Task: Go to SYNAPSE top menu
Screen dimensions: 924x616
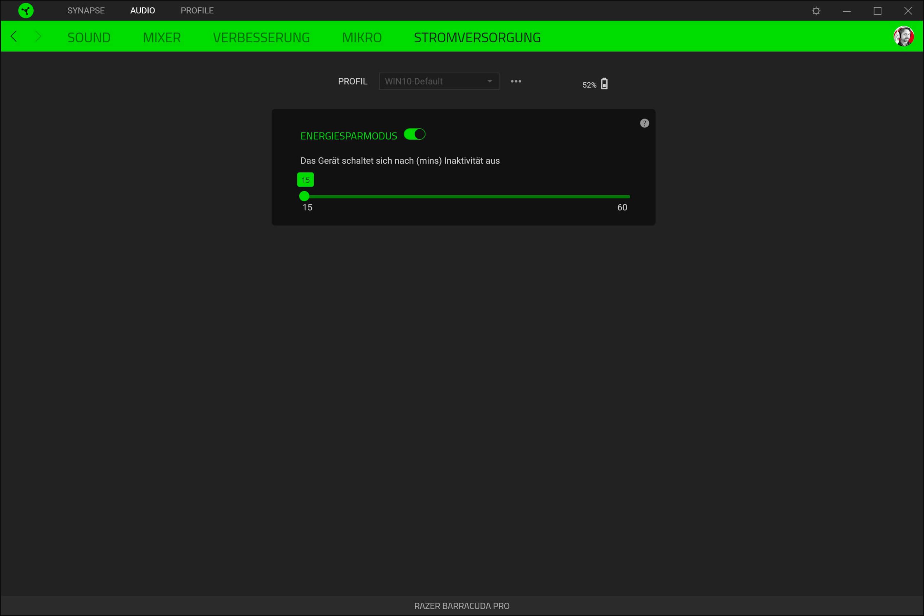Action: click(x=86, y=10)
